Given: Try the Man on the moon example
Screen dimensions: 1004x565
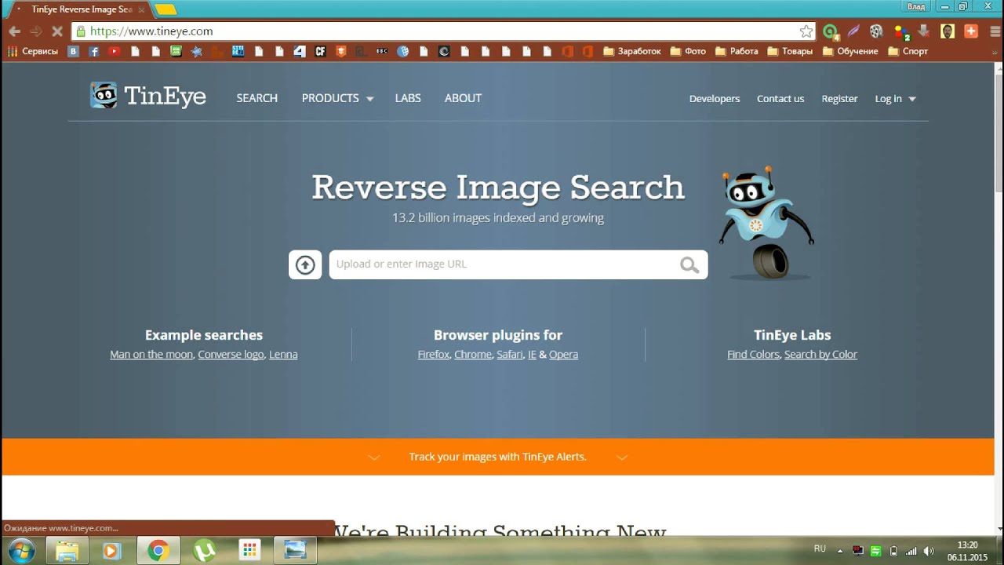Looking at the screenshot, I should (x=151, y=355).
